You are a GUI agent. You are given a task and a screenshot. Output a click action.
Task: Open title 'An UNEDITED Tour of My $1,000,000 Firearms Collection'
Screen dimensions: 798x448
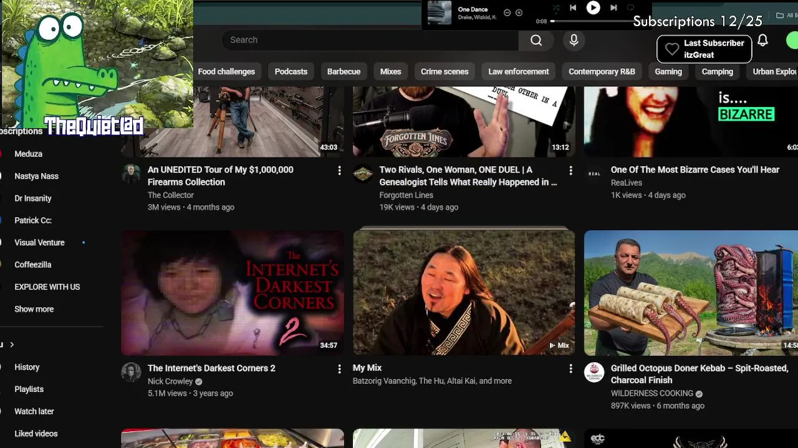click(x=220, y=175)
